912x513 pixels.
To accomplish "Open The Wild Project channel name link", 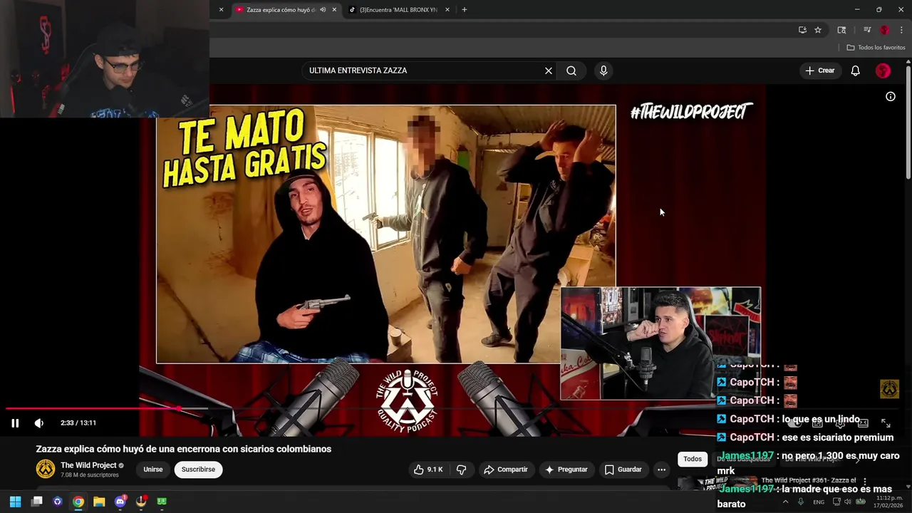I will (88, 465).
